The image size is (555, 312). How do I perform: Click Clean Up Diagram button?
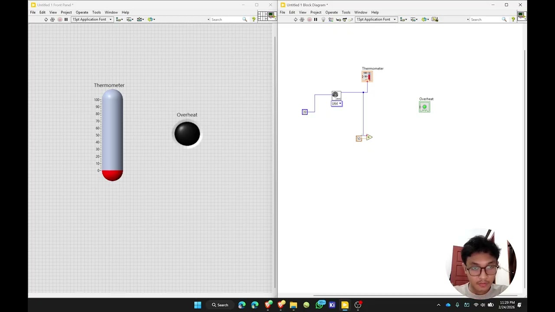434,19
